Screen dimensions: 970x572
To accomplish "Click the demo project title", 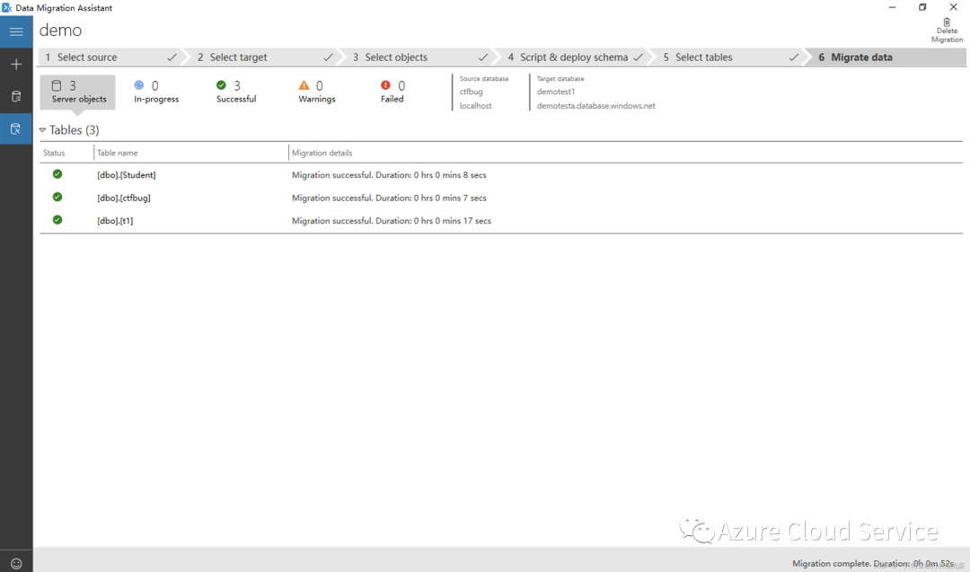I will point(61,31).
